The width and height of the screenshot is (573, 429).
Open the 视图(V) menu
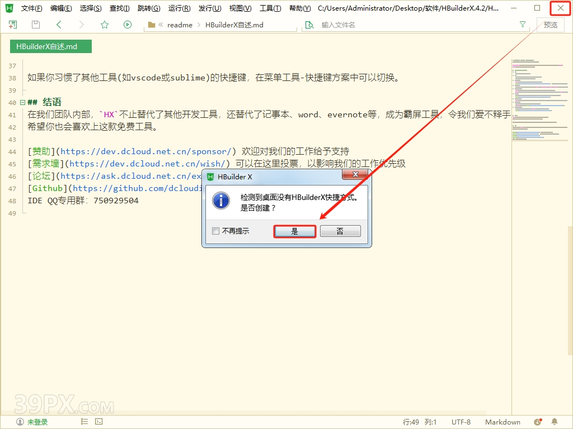(240, 8)
